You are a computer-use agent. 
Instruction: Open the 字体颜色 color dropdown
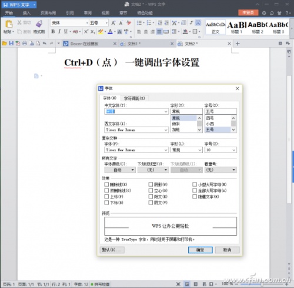120,170
